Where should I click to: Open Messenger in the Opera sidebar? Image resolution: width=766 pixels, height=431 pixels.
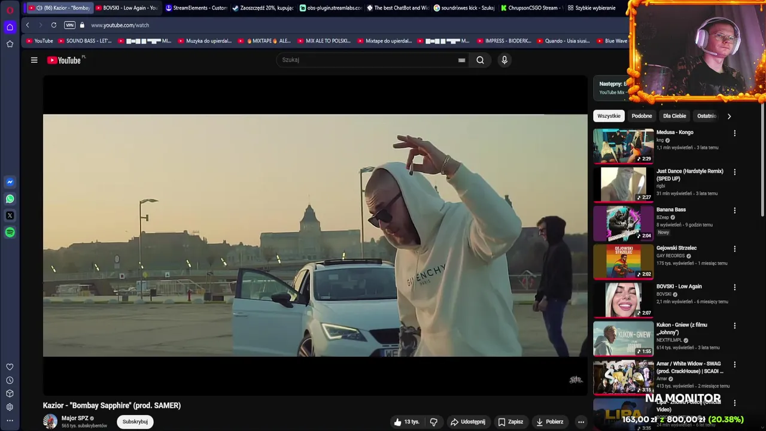[10, 182]
